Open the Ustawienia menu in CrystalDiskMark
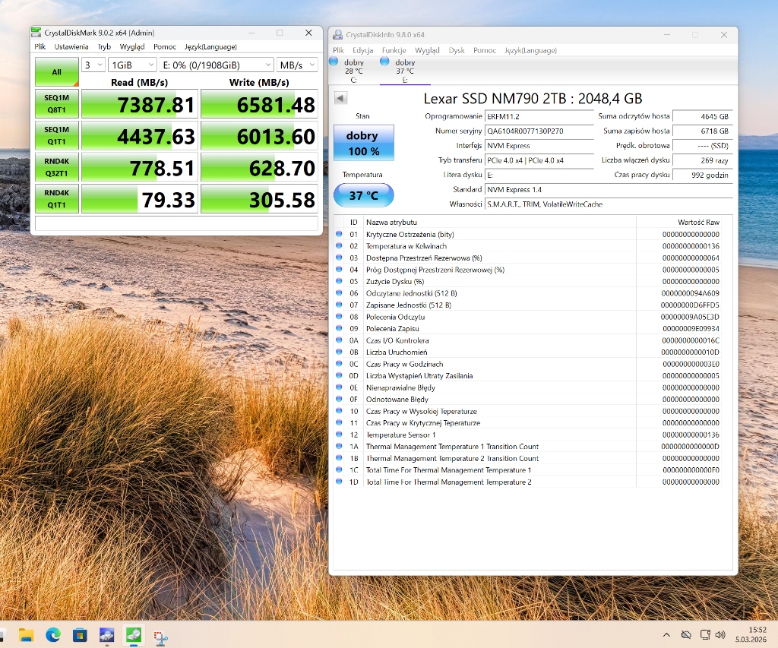Viewport: 778px width, 648px height. pyautogui.click(x=71, y=46)
